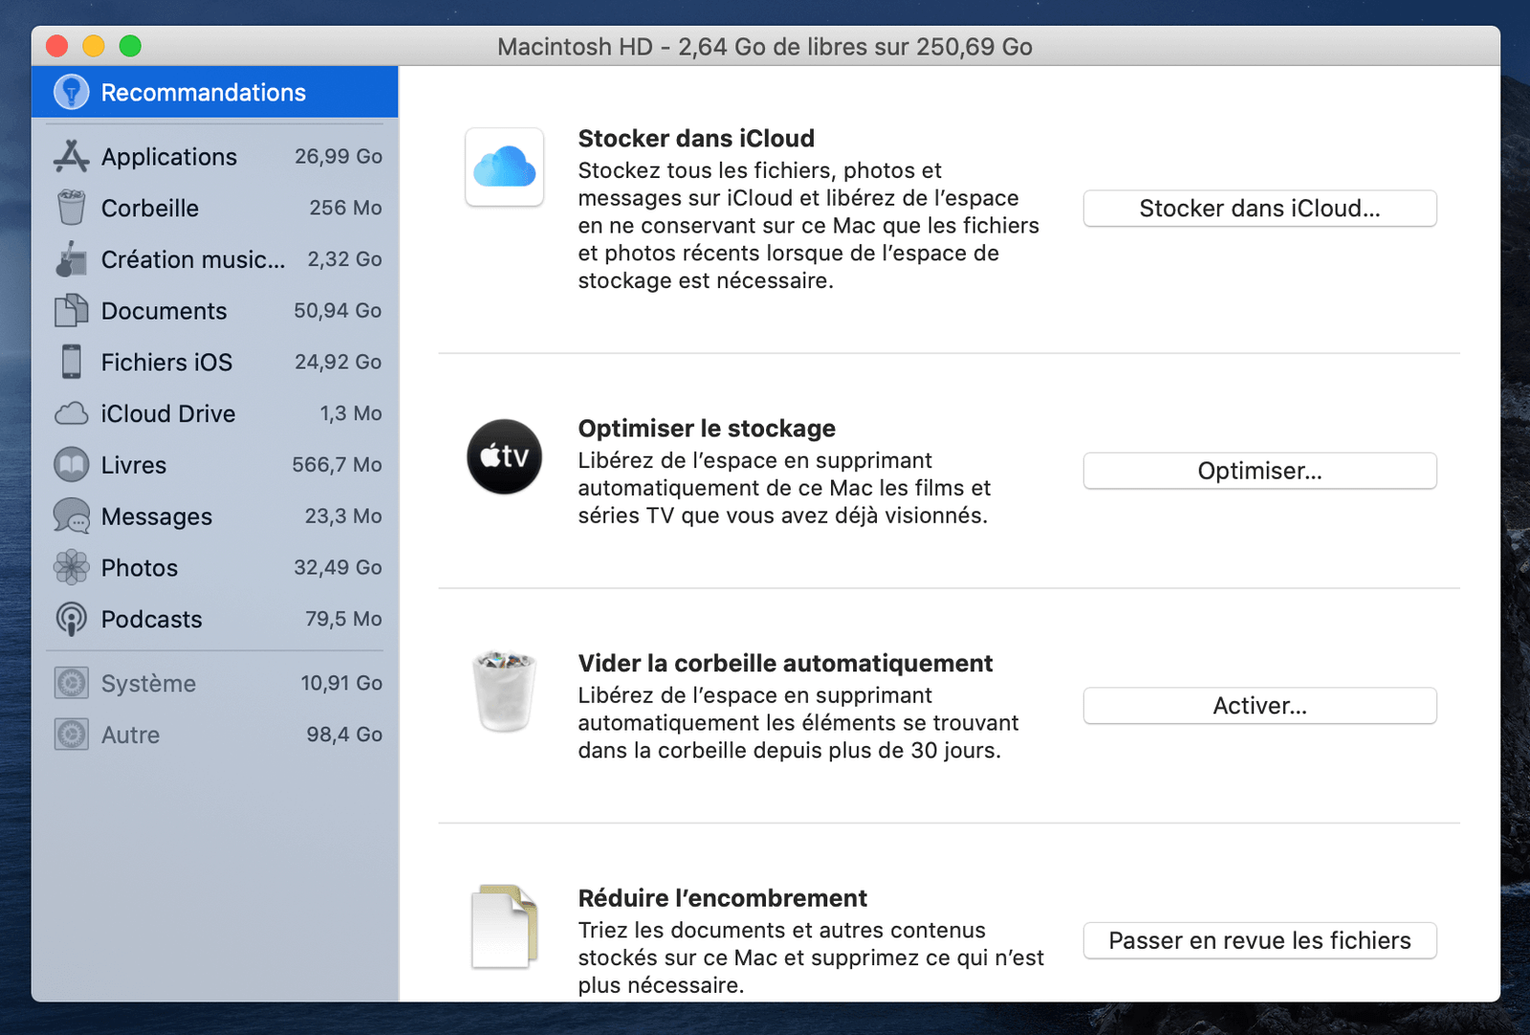
Task: Click the iCloud icon beside Stocker dans iCloud
Action: [x=504, y=167]
